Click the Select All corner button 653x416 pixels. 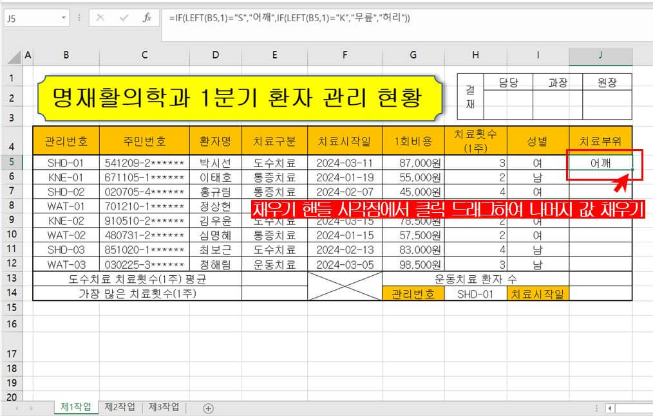click(x=14, y=56)
